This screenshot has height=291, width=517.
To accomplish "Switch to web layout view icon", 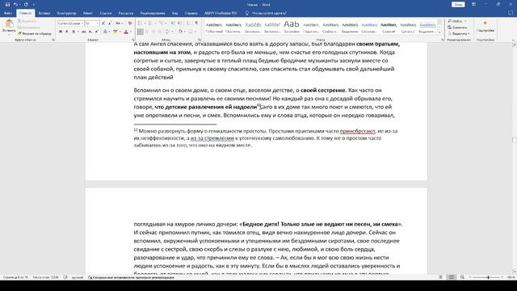I will (462, 277).
